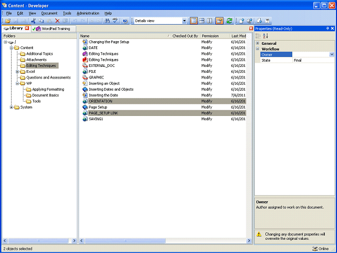The height and width of the screenshot is (253, 337).
Task: Click the Cut scissors toolbar icon
Action: (x=33, y=21)
